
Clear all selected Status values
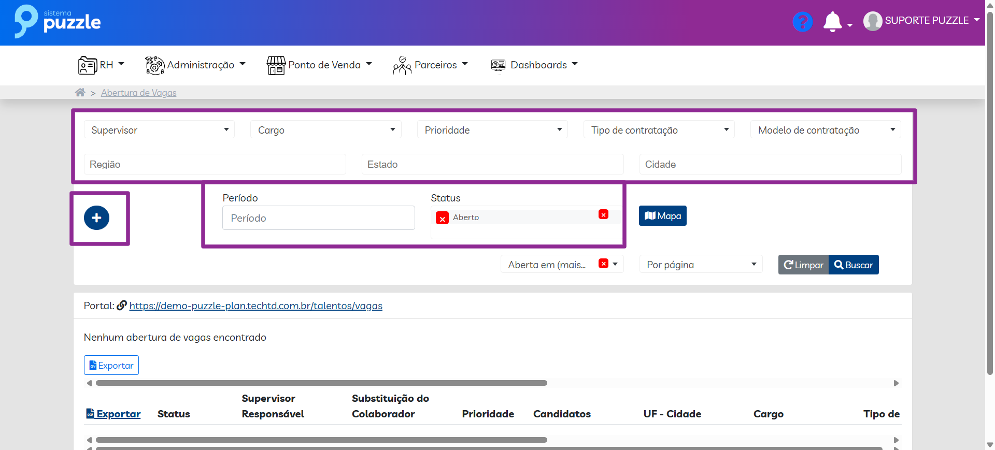pyautogui.click(x=603, y=214)
